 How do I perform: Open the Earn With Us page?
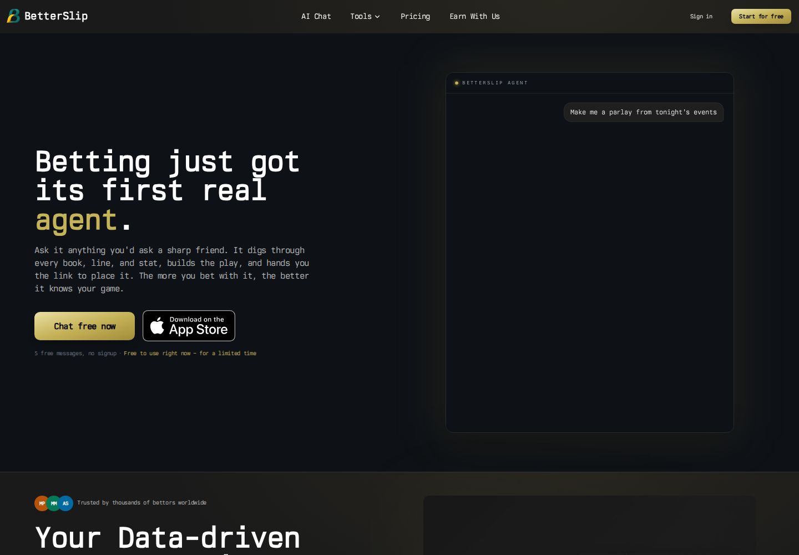474,17
